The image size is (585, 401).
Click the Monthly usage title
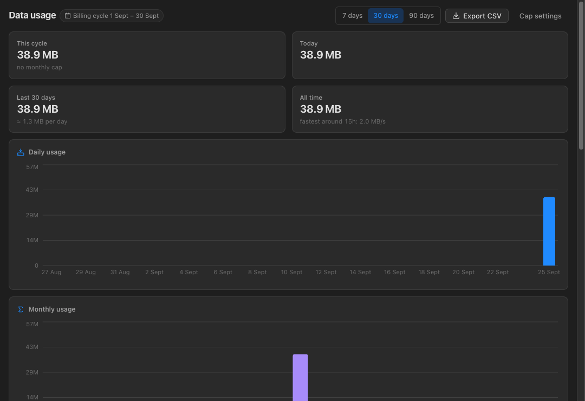click(x=52, y=309)
